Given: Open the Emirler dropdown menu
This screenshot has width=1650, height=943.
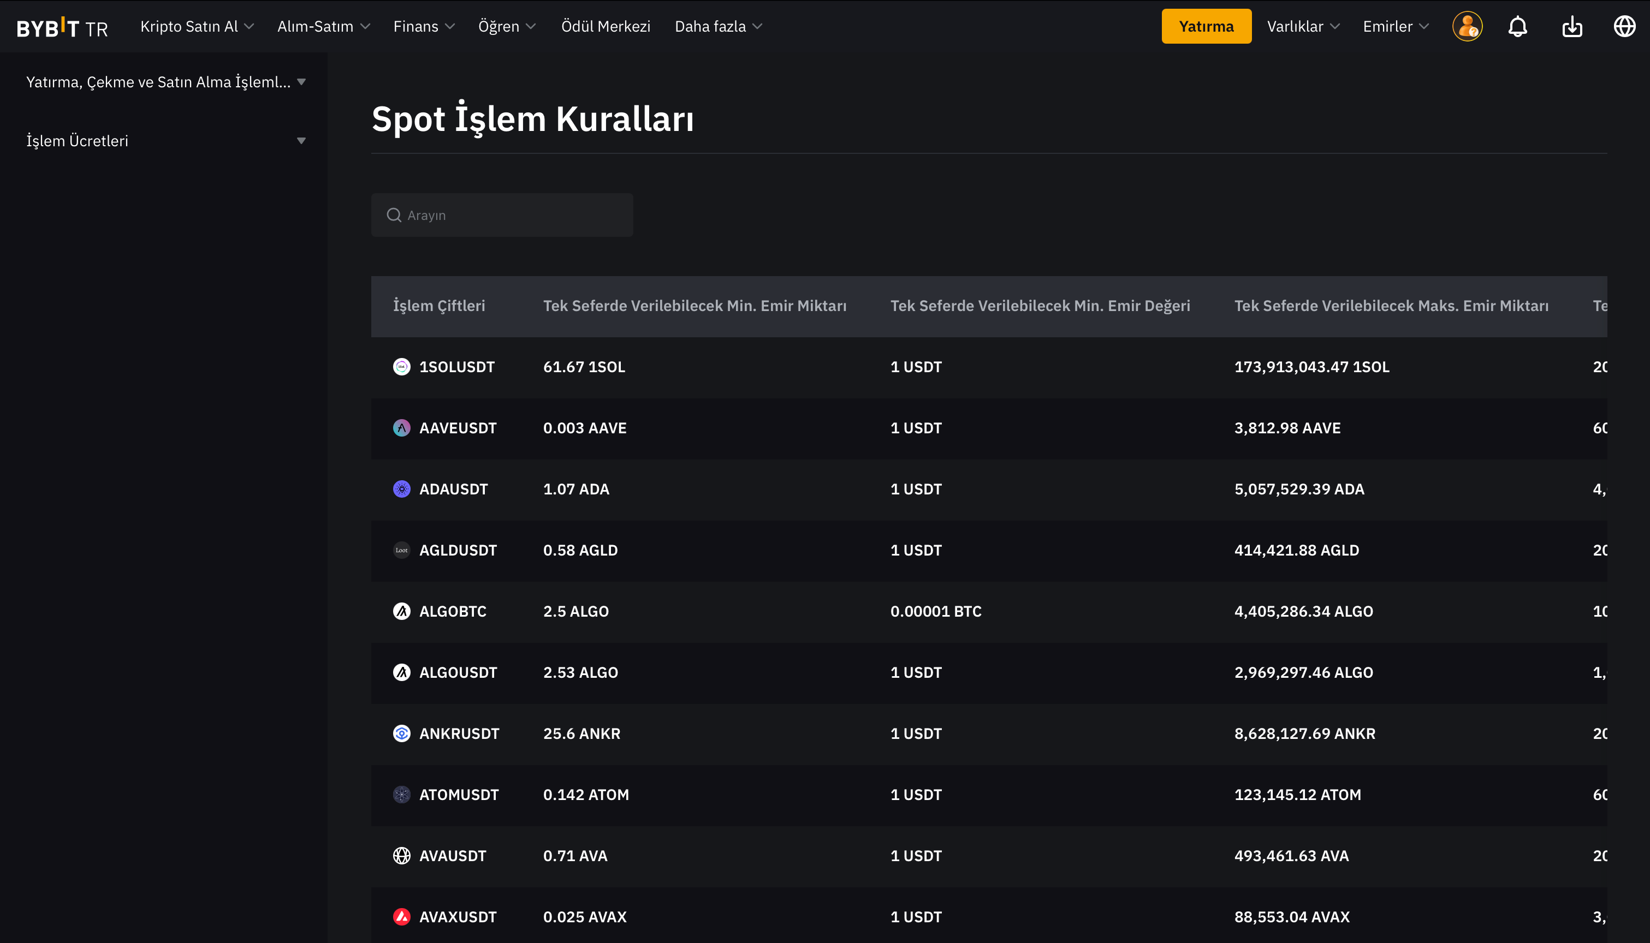Looking at the screenshot, I should [1395, 27].
